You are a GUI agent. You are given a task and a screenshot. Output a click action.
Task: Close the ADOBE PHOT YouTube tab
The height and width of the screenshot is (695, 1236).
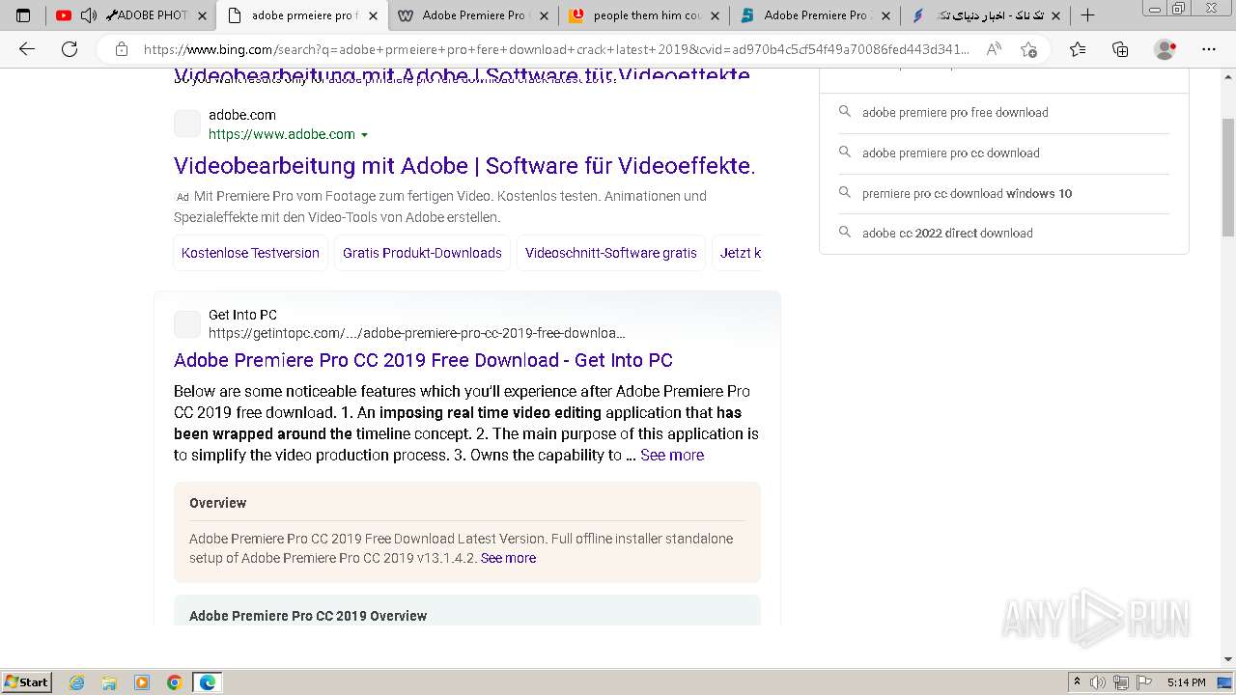(202, 15)
